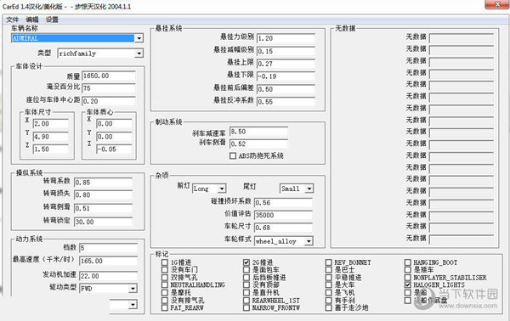510x321 pixels.
Task: Select the 转弯损失 input field
Action: tap(103, 195)
